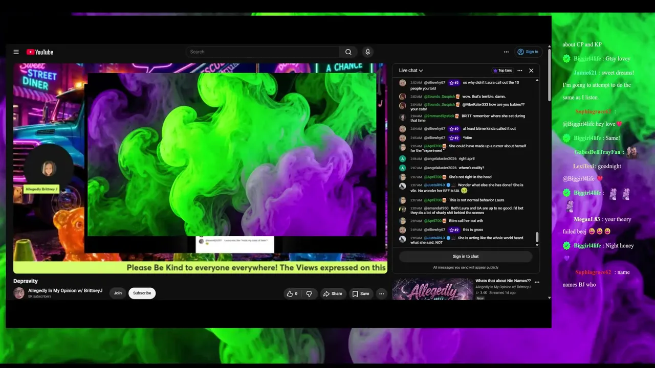
Task: Click Sign in at the top right
Action: point(528,52)
